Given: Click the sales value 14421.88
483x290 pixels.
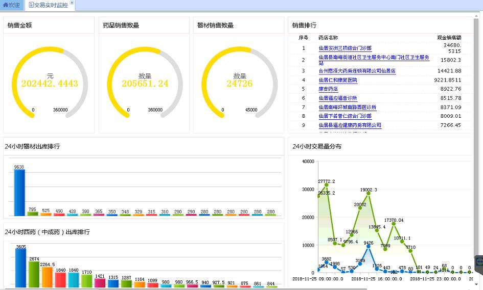Looking at the screenshot, I should click(x=449, y=71).
